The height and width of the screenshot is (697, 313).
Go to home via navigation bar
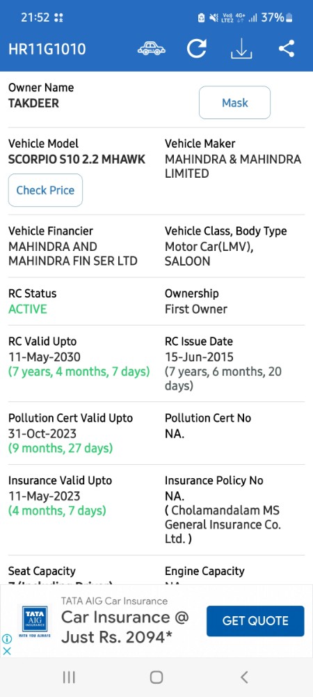click(x=156, y=677)
